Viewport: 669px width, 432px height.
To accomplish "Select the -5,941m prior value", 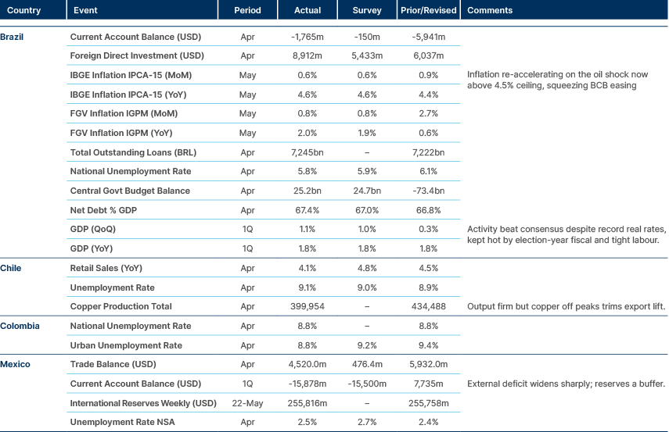I will 428,37.
